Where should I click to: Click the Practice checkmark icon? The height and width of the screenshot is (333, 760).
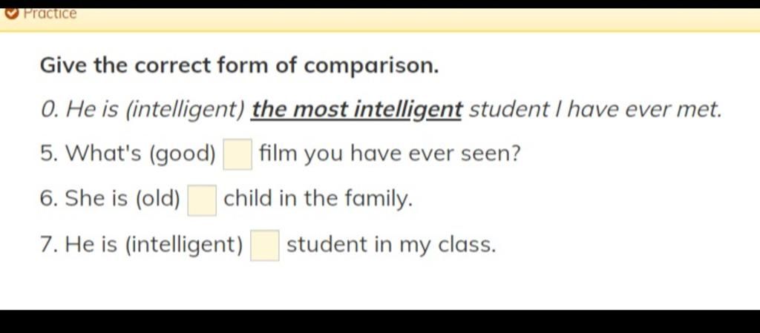click(11, 13)
